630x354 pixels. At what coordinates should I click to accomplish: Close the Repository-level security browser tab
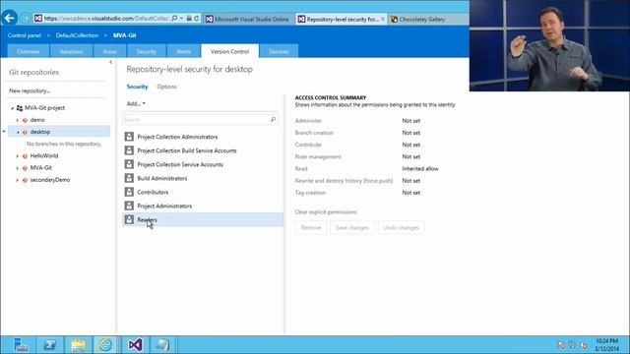[x=383, y=19]
